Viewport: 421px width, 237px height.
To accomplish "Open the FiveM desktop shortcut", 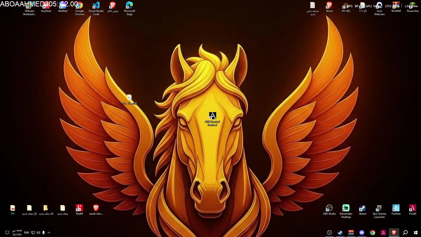I will click(x=412, y=210).
